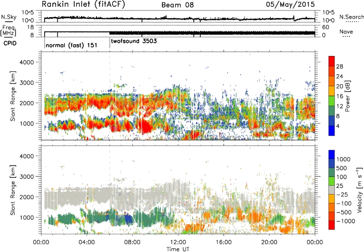Click the 'Nave' legend label
This screenshot has width=364, height=252.
[346, 32]
